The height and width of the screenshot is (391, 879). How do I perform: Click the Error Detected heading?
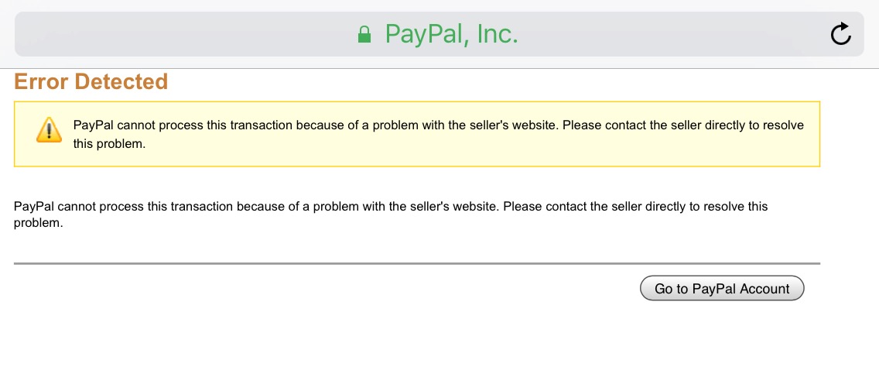91,81
